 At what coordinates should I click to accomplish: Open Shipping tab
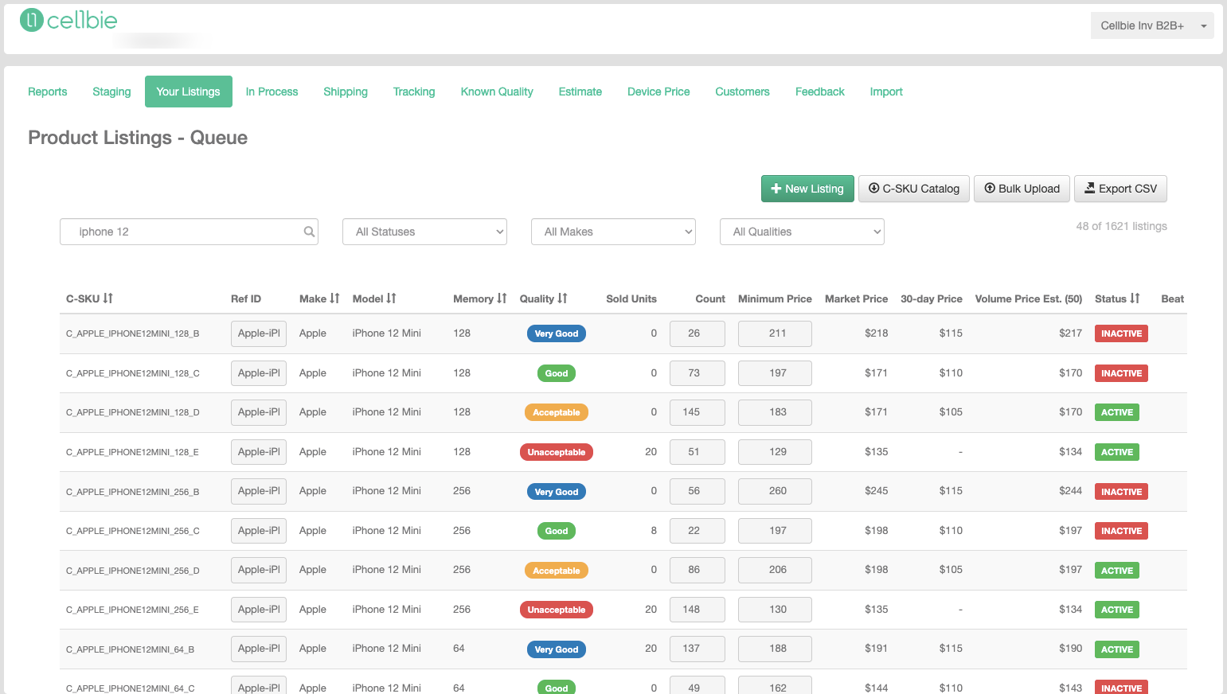[346, 92]
